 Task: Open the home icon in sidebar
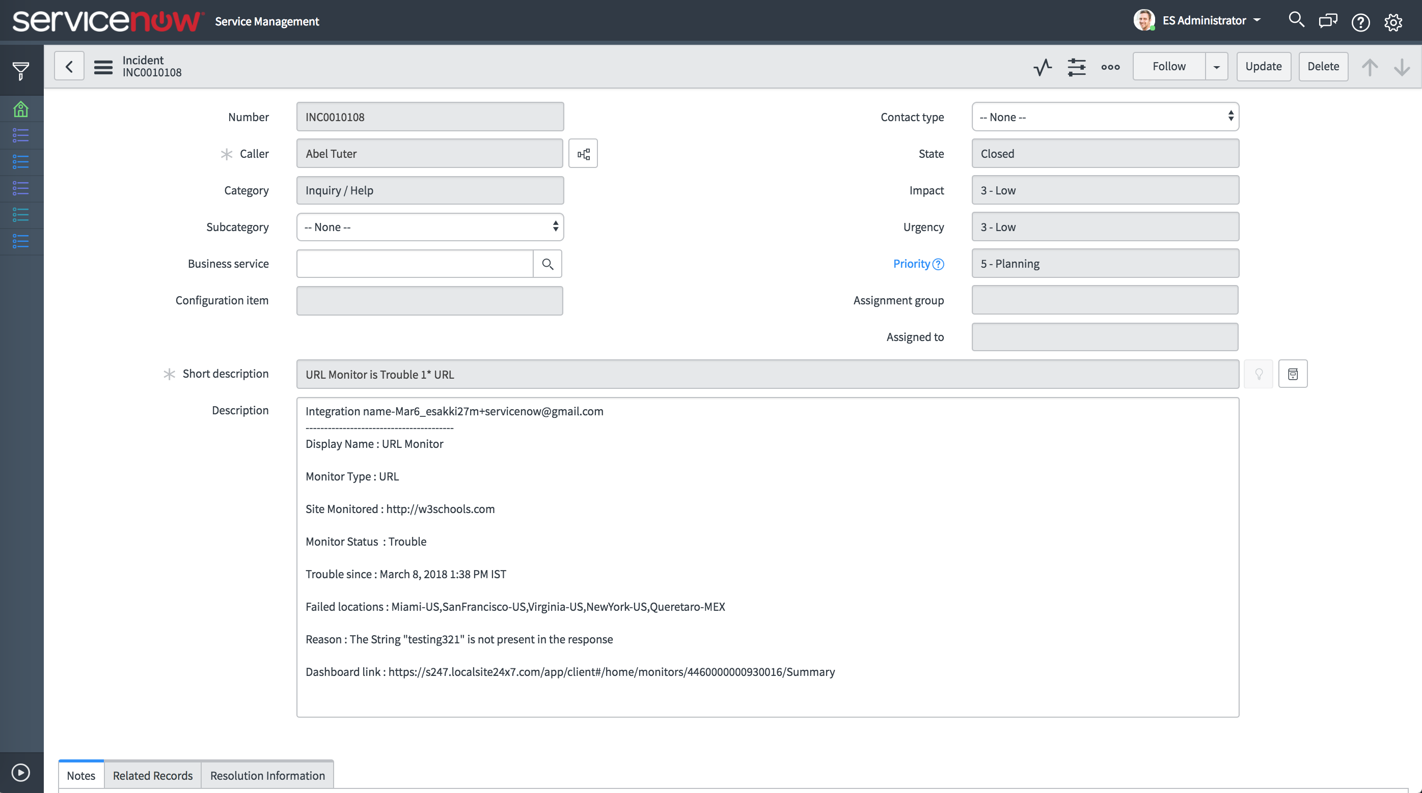20,109
